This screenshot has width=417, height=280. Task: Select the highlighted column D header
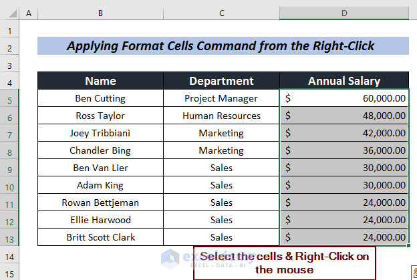pyautogui.click(x=344, y=13)
